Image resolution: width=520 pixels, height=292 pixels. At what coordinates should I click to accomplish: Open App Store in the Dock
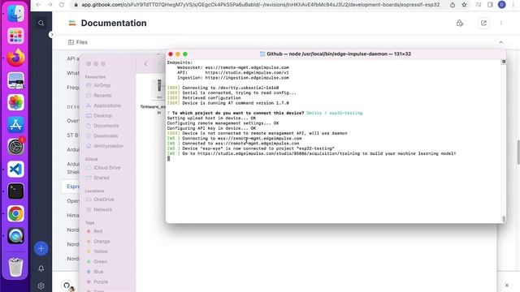point(15,125)
